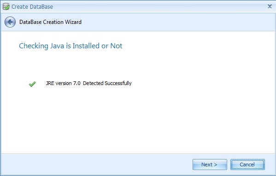
Task: Select the Detected Successfully message
Action: [107, 83]
